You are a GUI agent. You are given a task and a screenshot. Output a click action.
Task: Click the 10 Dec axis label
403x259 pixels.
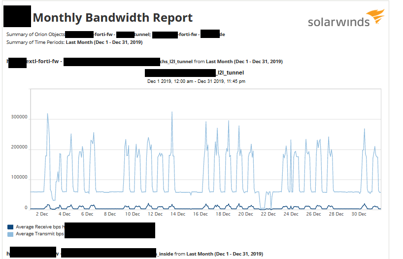pos(133,214)
